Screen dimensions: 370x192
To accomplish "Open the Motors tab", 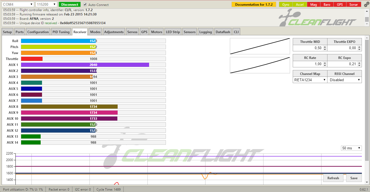I will [x=157, y=32].
